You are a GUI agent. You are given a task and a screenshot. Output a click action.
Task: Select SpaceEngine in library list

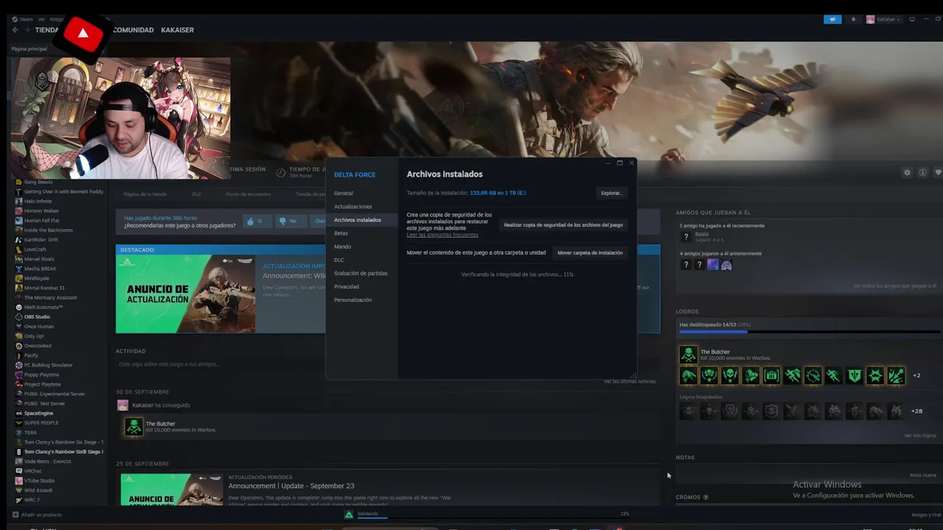pos(38,413)
